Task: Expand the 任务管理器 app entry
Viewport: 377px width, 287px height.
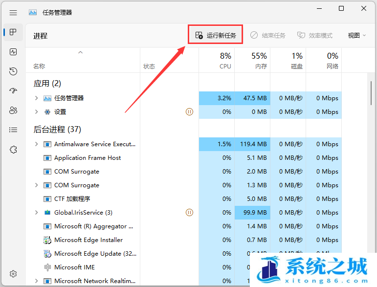Action: [x=36, y=98]
